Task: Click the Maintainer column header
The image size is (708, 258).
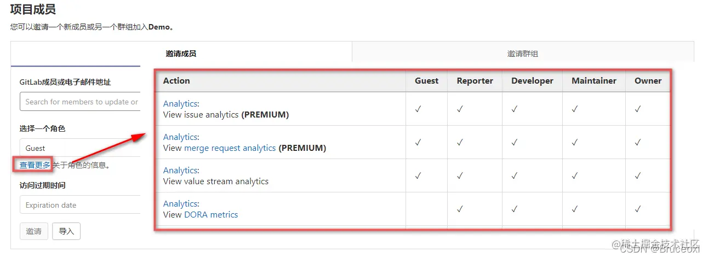Action: [x=594, y=81]
